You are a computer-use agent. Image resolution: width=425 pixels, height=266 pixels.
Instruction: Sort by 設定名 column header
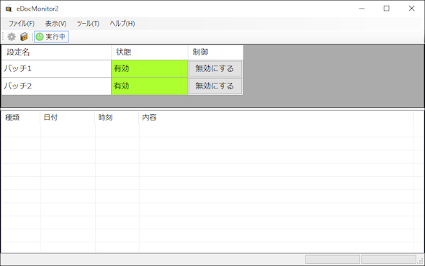click(56, 52)
